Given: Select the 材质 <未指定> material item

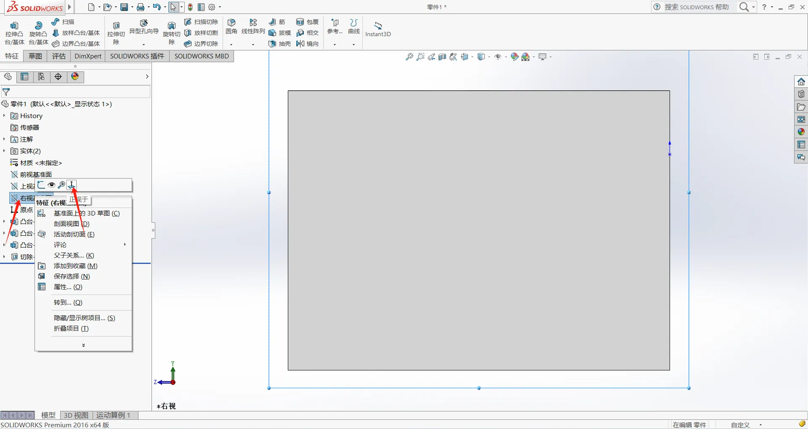Looking at the screenshot, I should (x=36, y=163).
